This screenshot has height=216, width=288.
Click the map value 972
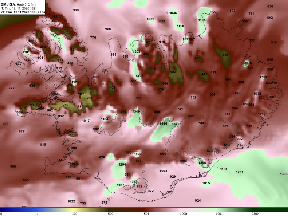tap(151, 191)
